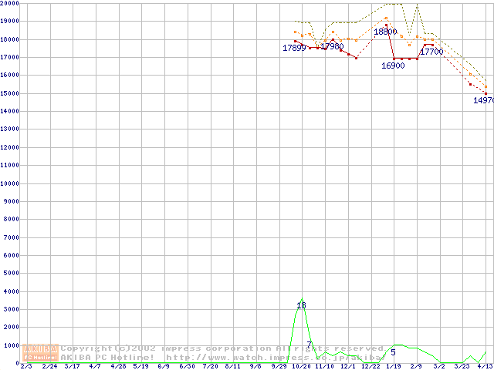Click the 10000 y-axis value

10,183
